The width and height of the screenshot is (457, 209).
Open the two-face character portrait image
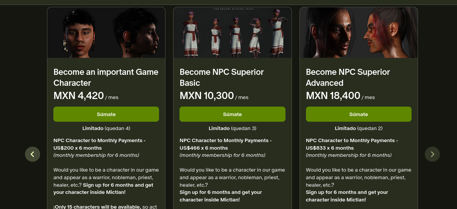coord(106,33)
